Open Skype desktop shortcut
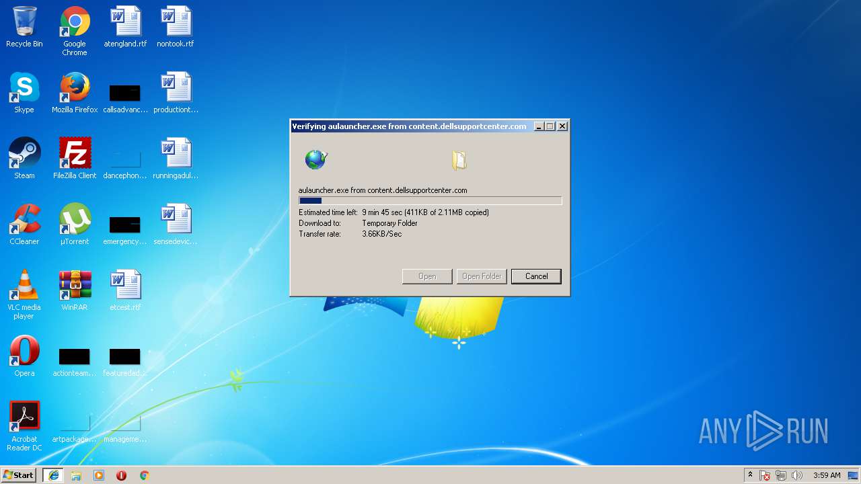Screen dimensions: 861x484 click(24, 93)
